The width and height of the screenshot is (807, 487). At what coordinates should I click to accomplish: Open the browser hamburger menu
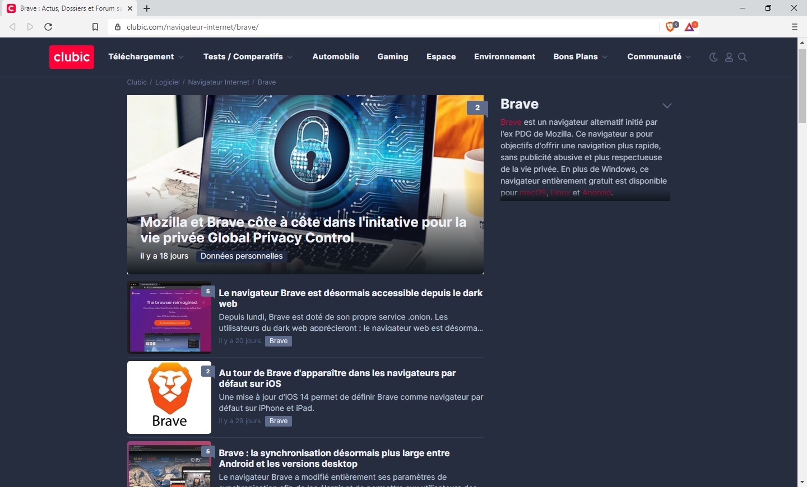794,27
